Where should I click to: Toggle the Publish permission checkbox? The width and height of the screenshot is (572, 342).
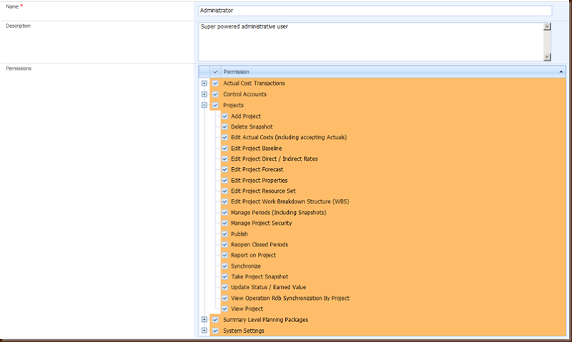[x=225, y=233]
